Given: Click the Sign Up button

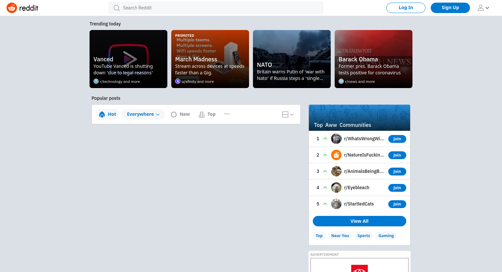Looking at the screenshot, I should pos(450,8).
